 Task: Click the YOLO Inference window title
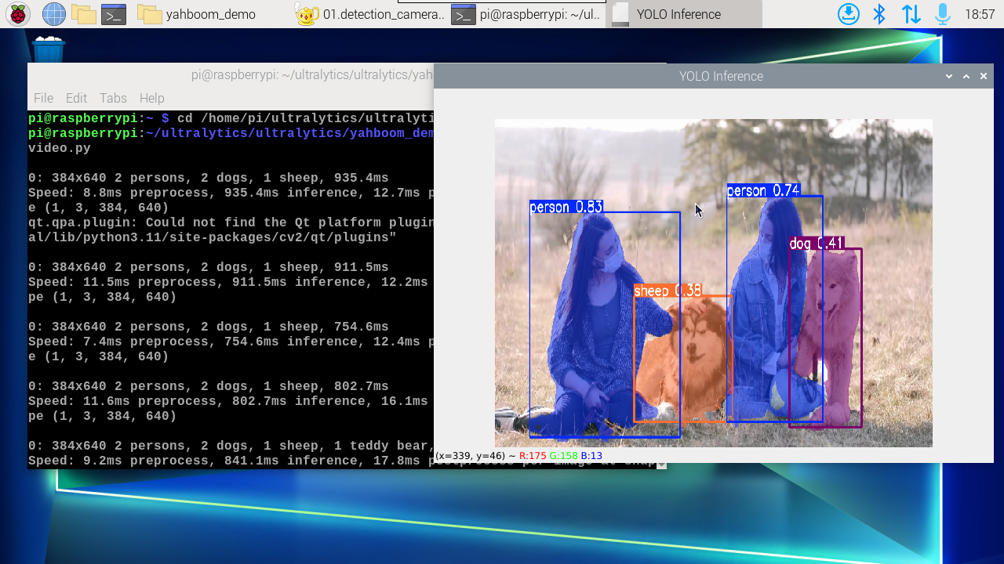721,76
